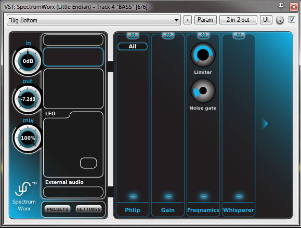The image size is (301, 228).
Task: Click the LFO tab label
Action: click(50, 114)
